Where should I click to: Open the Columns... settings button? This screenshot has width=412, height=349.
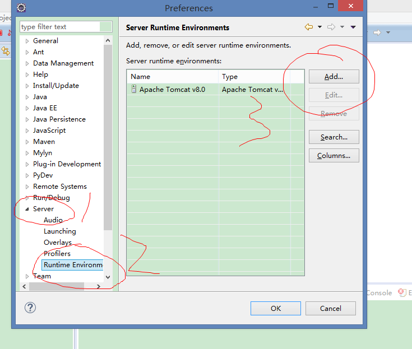click(x=334, y=156)
